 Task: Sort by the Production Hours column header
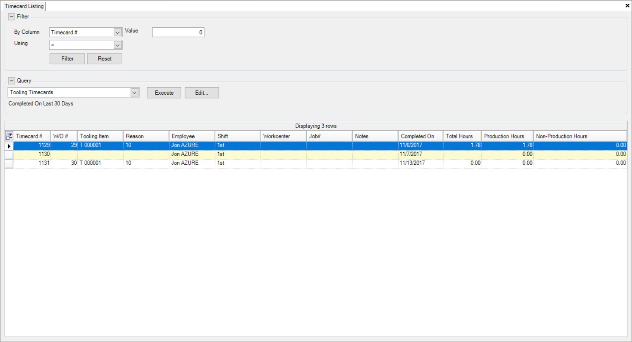pos(507,136)
